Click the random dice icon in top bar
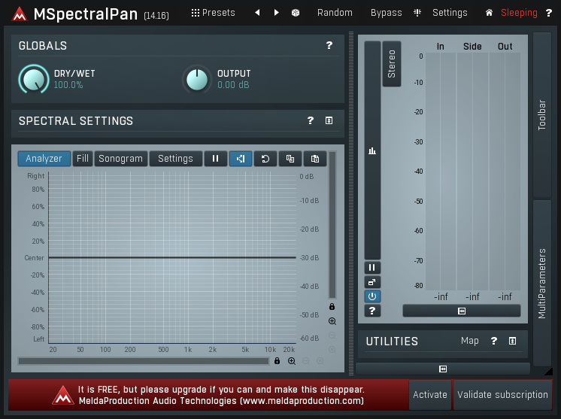561x419 pixels. pyautogui.click(x=296, y=13)
